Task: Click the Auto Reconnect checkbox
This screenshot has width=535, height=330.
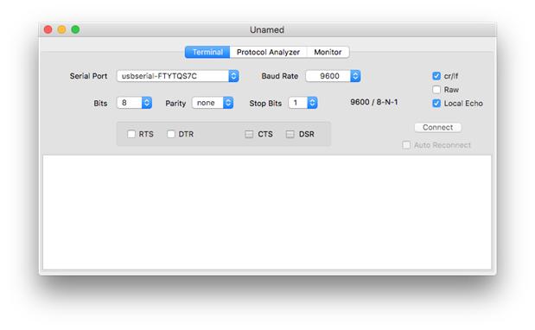Action: pyautogui.click(x=406, y=145)
